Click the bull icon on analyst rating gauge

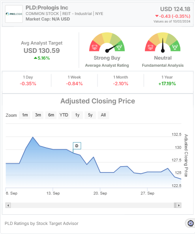coord(119,47)
